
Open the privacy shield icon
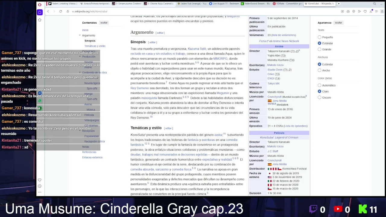point(354,11)
